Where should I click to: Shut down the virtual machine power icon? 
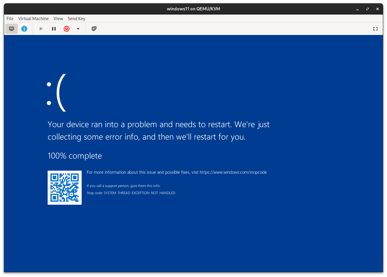(x=67, y=29)
